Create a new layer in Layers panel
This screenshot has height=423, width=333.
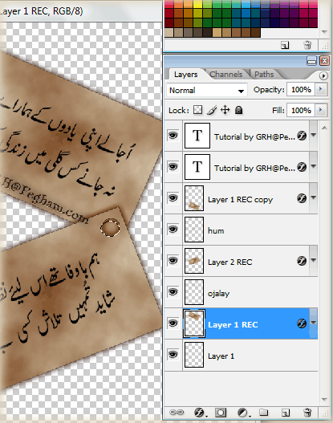pos(286,413)
